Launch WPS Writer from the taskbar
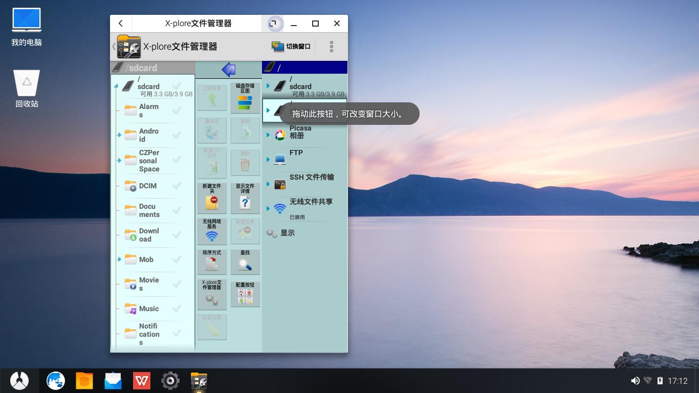Screen dimensions: 699x393 point(141,380)
